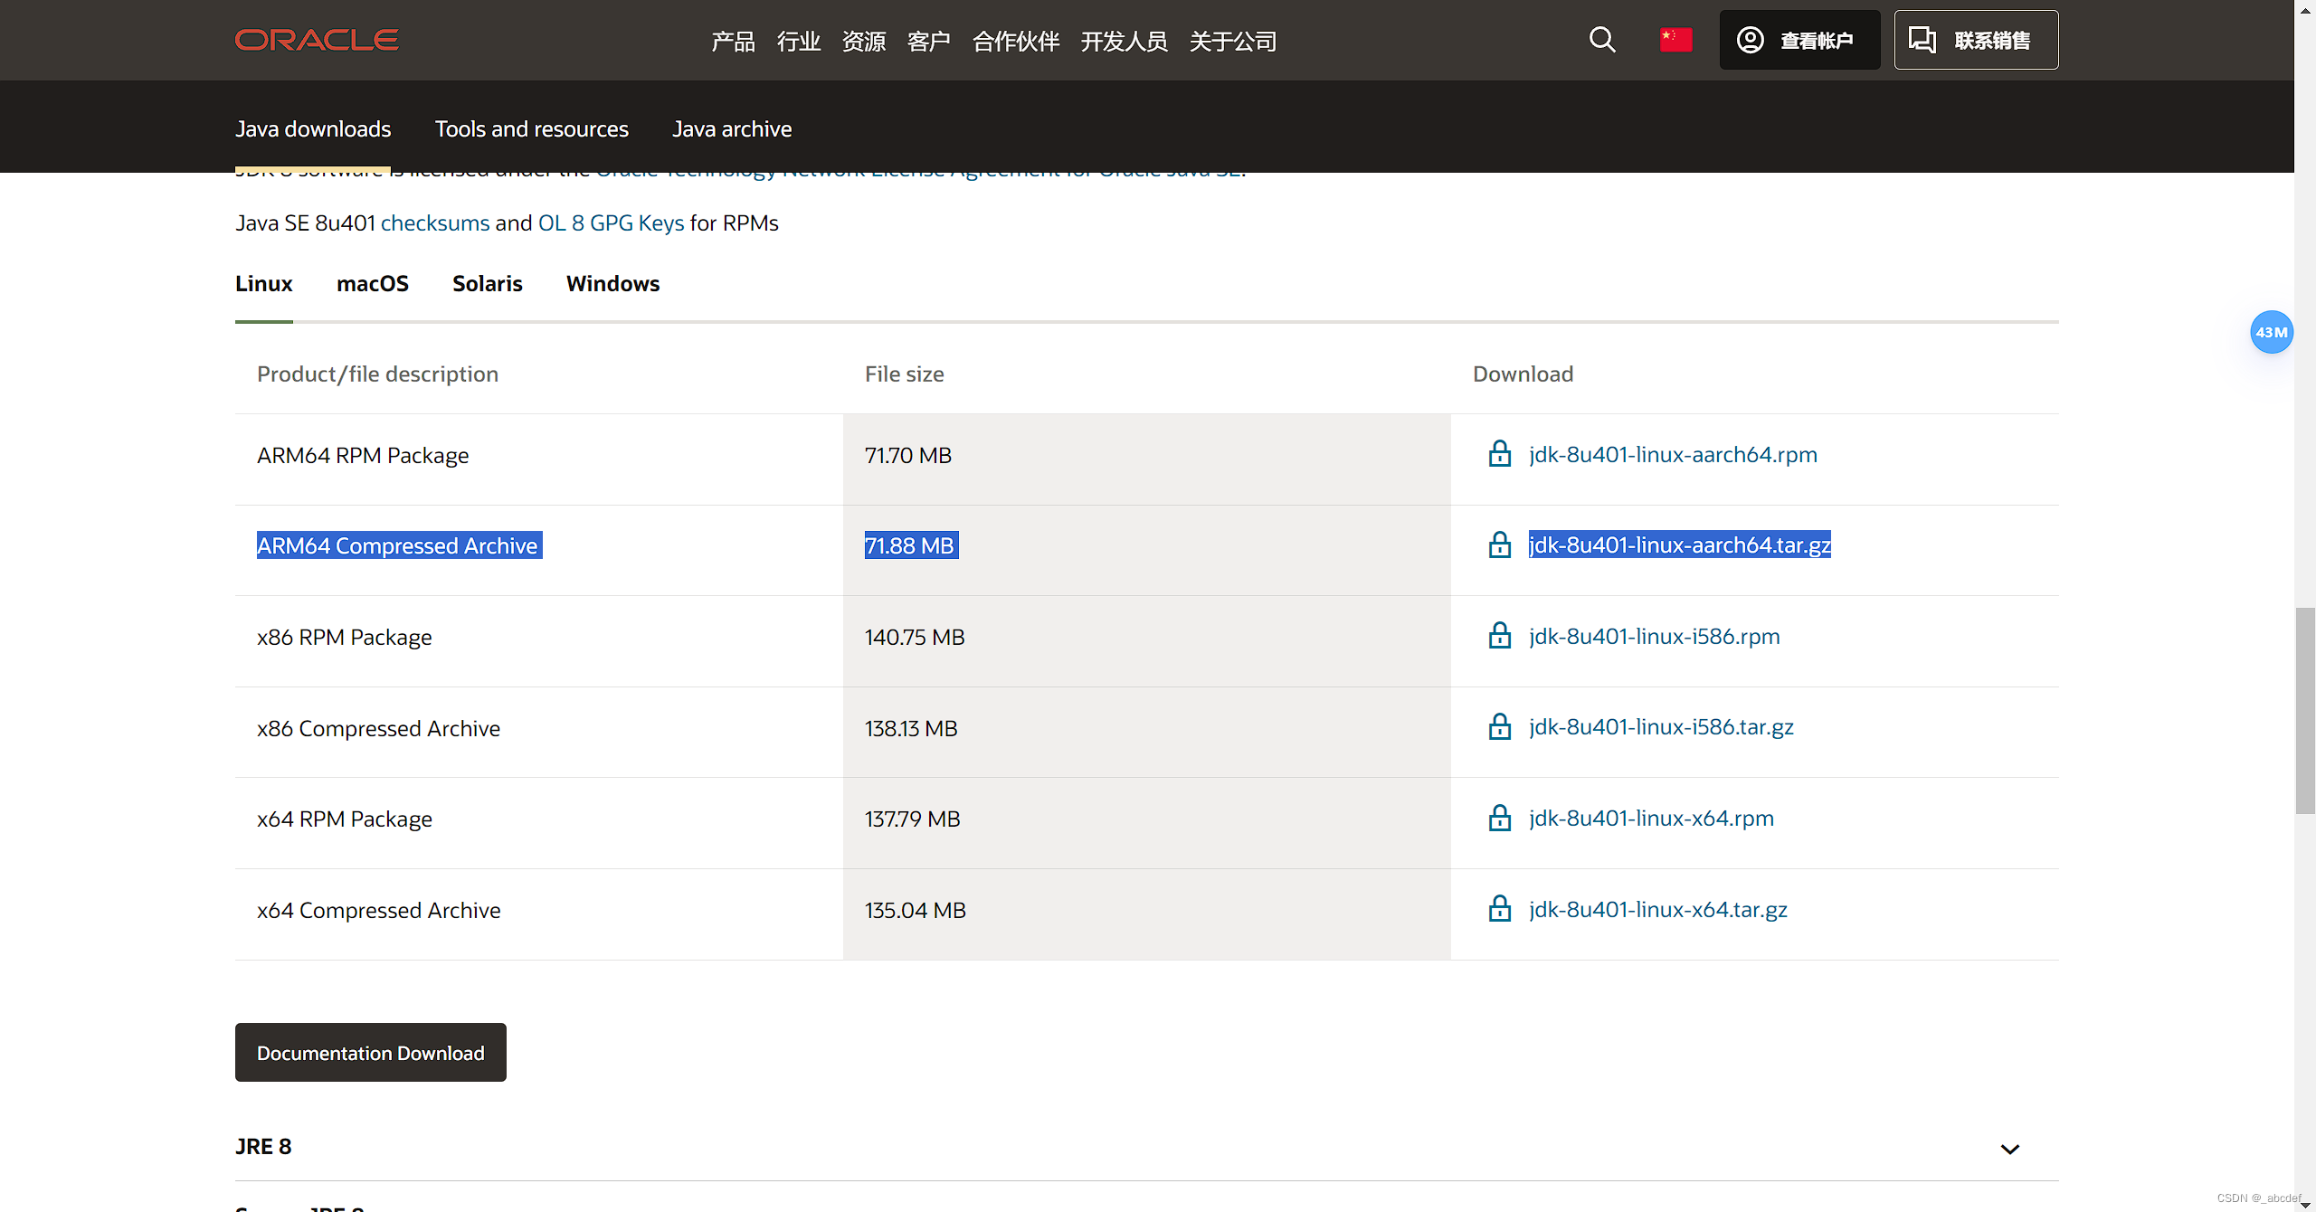2316x1212 pixels.
Task: Open the 产品 products menu
Action: (x=733, y=42)
